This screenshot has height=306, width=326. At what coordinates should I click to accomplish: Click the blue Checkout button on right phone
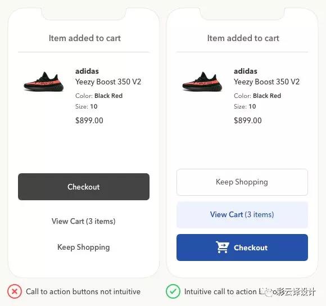pos(242,247)
